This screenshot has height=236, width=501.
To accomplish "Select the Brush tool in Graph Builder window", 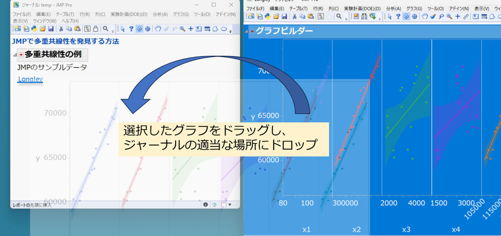I will (x=433, y=16).
